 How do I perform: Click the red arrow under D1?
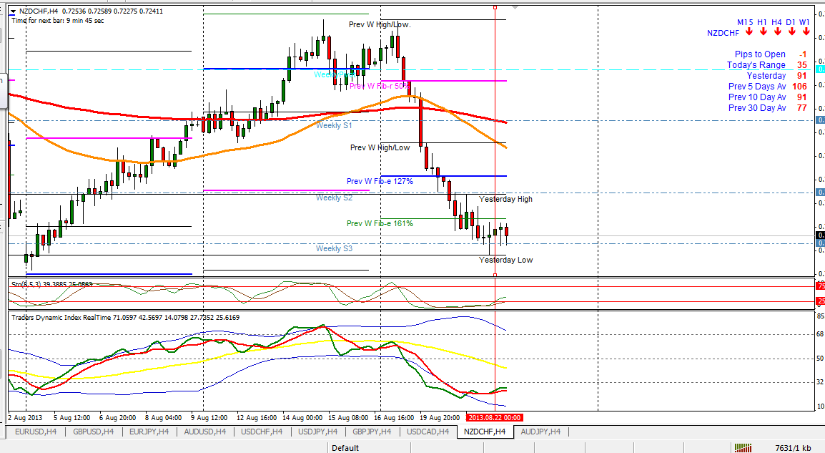(x=792, y=32)
